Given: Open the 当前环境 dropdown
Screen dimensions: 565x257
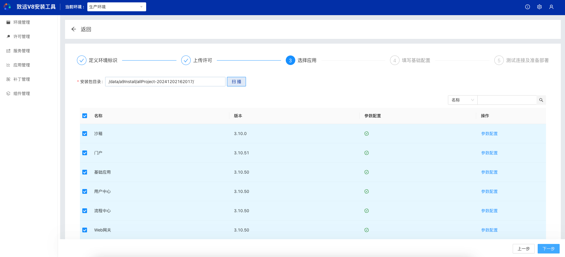Looking at the screenshot, I should click(116, 7).
